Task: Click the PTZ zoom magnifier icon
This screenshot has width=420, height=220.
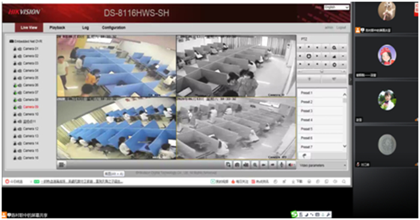Action: point(334,48)
